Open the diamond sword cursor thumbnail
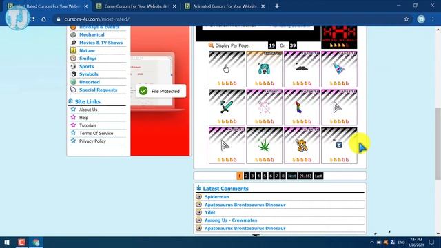This screenshot has height=248, width=441. [x=227, y=107]
